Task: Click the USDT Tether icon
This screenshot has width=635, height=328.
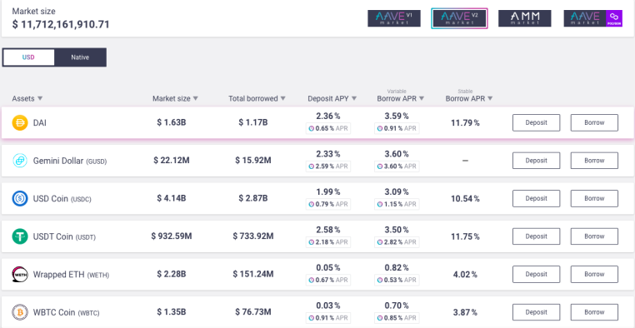Action: click(x=20, y=236)
